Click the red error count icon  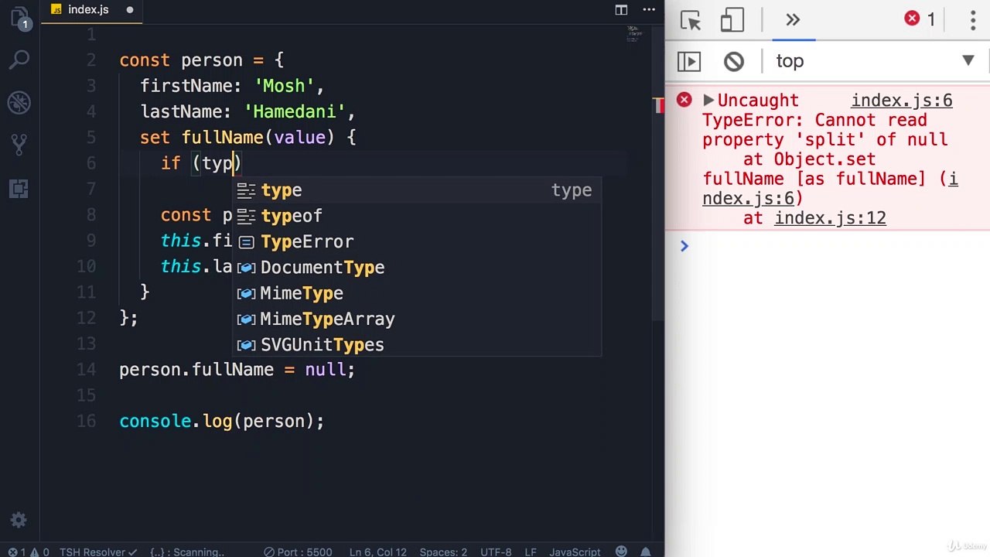(x=913, y=19)
